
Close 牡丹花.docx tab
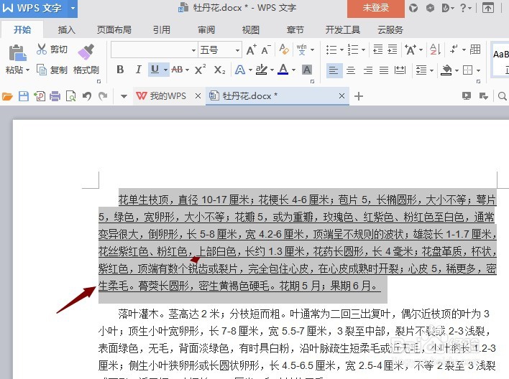pyautogui.click(x=341, y=96)
